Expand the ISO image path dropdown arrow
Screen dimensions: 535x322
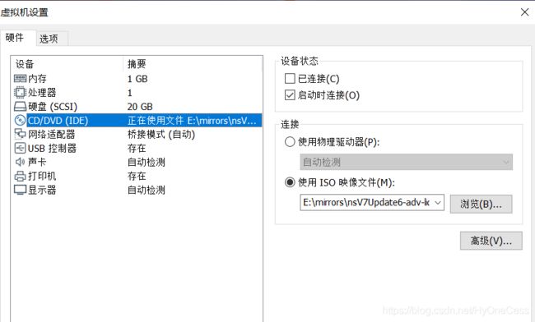(x=438, y=203)
